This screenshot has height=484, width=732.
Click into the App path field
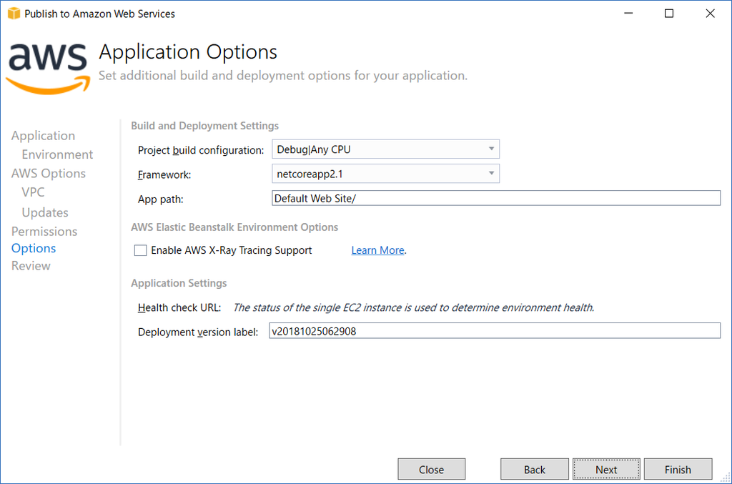pyautogui.click(x=496, y=198)
